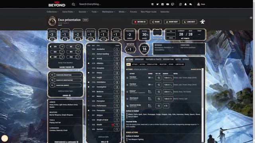Image resolution: width=255 pixels, height=143 pixels.
Task: Toggle the Inspiration box
Action: click(x=157, y=33)
